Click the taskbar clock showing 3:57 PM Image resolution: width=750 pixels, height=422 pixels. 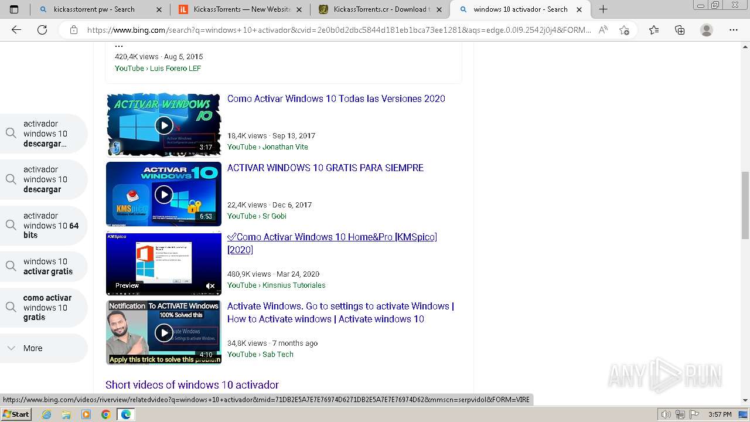[x=720, y=414]
